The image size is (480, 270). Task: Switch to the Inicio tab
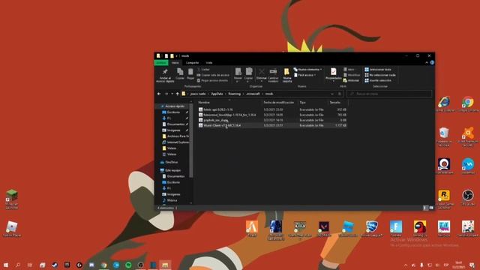tap(175, 62)
